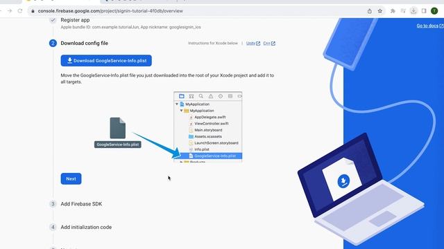Click the step 4 number circle

coord(53,227)
